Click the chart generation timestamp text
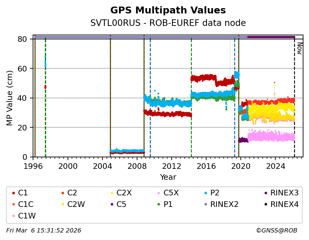This screenshot has height=240, width=309. point(44,231)
